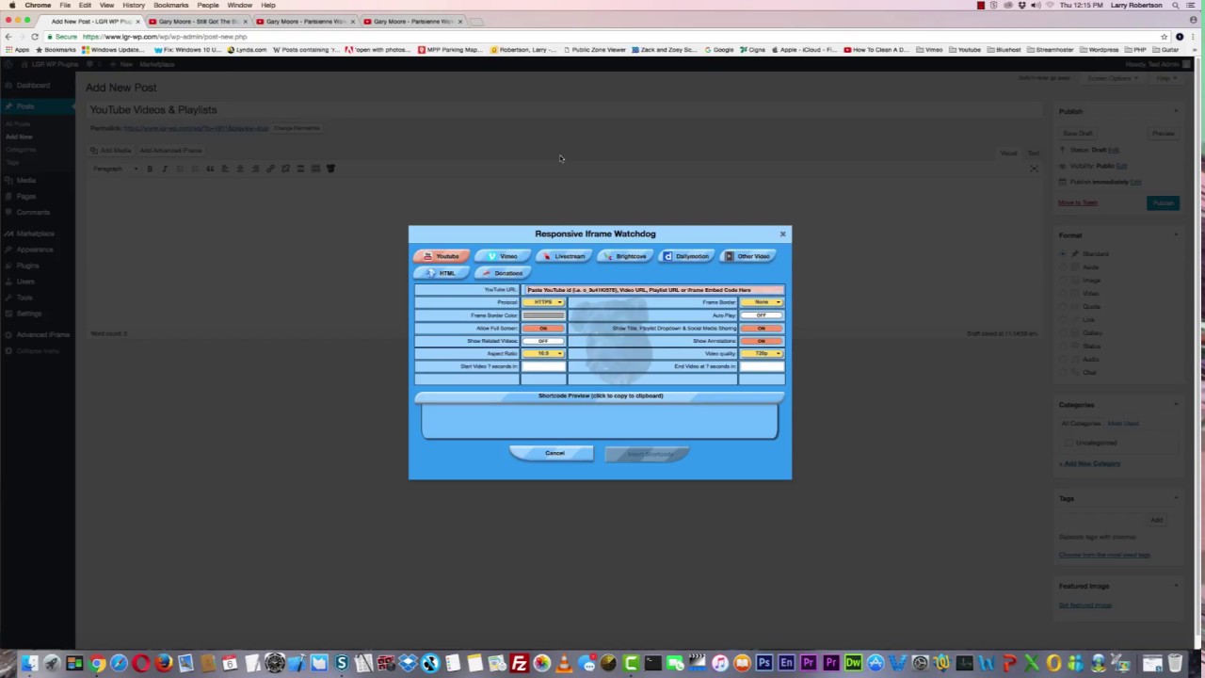1205x678 pixels.
Task: Click the YouTube URL paste field
Action: pyautogui.click(x=653, y=290)
